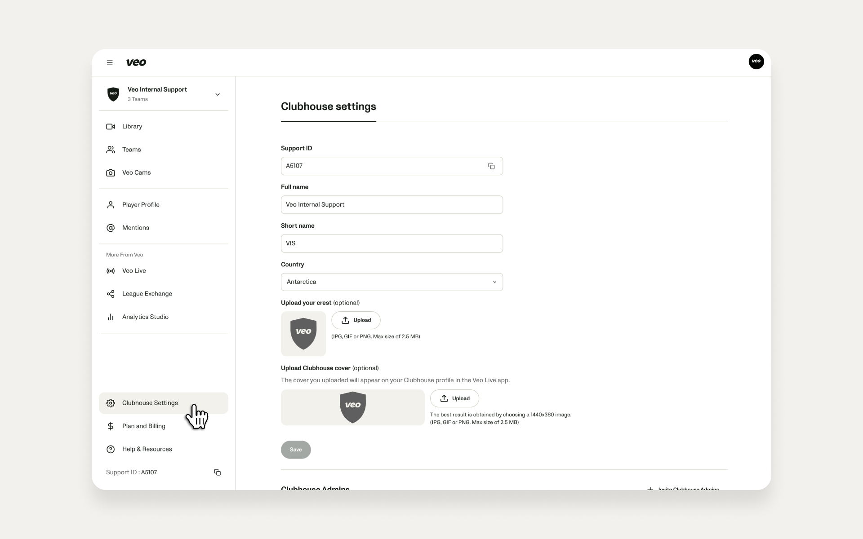This screenshot has width=863, height=539.
Task: Click the crest preview thumbnail
Action: pos(303,334)
